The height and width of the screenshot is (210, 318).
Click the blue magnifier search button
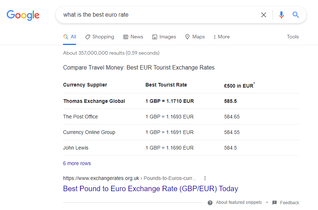pos(296,15)
